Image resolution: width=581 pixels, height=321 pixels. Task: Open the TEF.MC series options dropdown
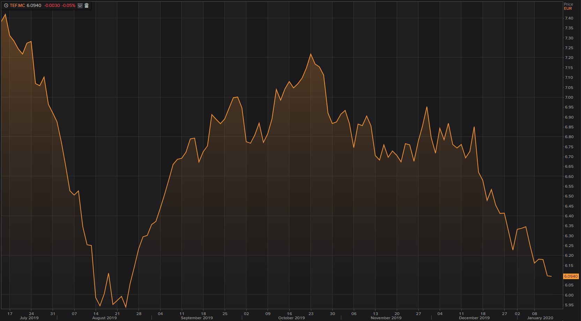point(80,6)
